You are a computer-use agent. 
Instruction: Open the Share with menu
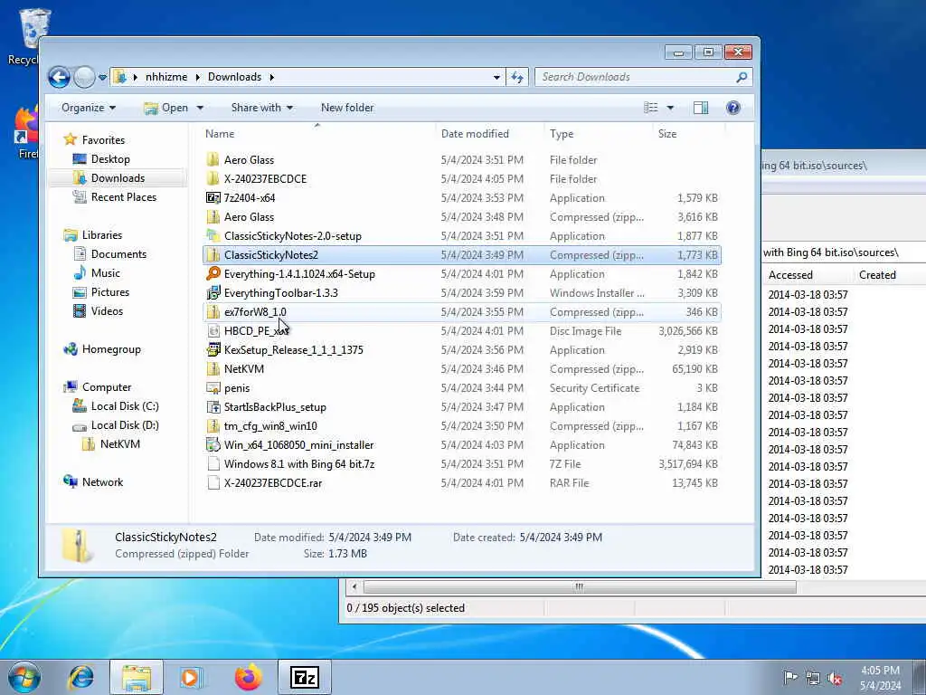tap(261, 108)
